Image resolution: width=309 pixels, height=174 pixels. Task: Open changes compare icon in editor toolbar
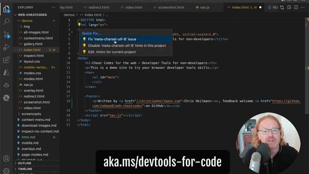282,8
